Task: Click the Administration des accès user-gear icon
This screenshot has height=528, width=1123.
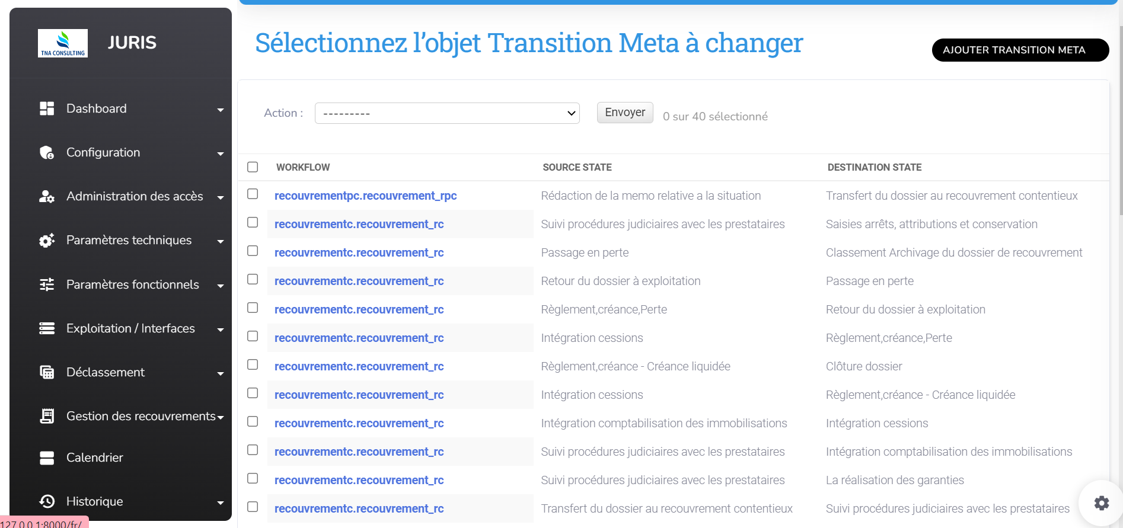Action: point(47,197)
